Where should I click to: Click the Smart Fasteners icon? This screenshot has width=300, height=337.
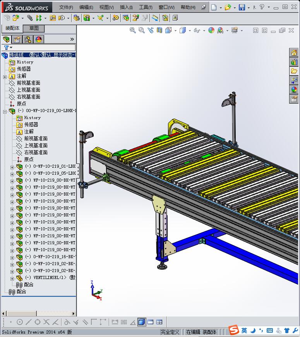click(x=53, y=18)
